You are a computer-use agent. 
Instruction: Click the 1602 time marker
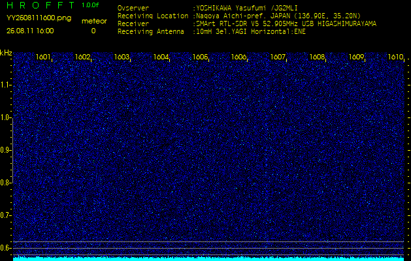tap(82, 57)
